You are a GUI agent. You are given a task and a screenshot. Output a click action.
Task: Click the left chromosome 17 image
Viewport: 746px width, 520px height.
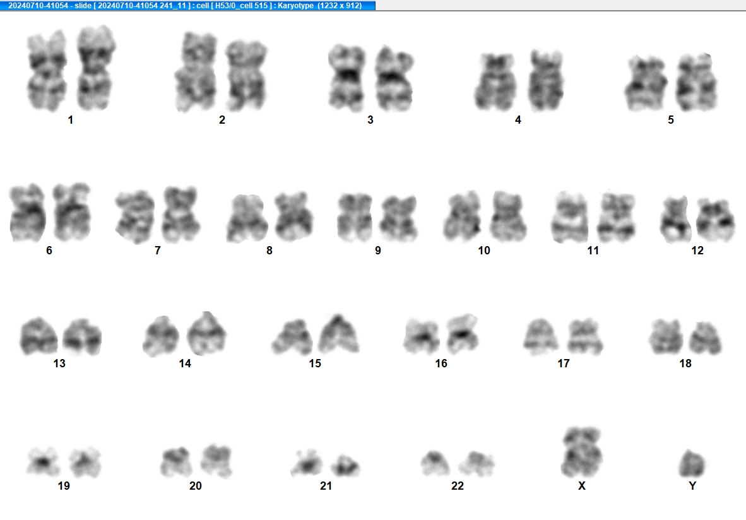point(542,336)
